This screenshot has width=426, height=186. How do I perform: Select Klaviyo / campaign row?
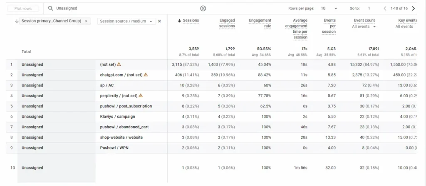(x=211, y=116)
